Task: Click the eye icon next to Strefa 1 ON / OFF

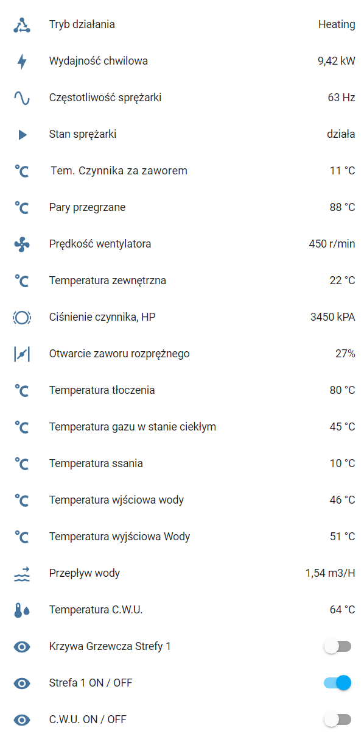Action: [22, 684]
